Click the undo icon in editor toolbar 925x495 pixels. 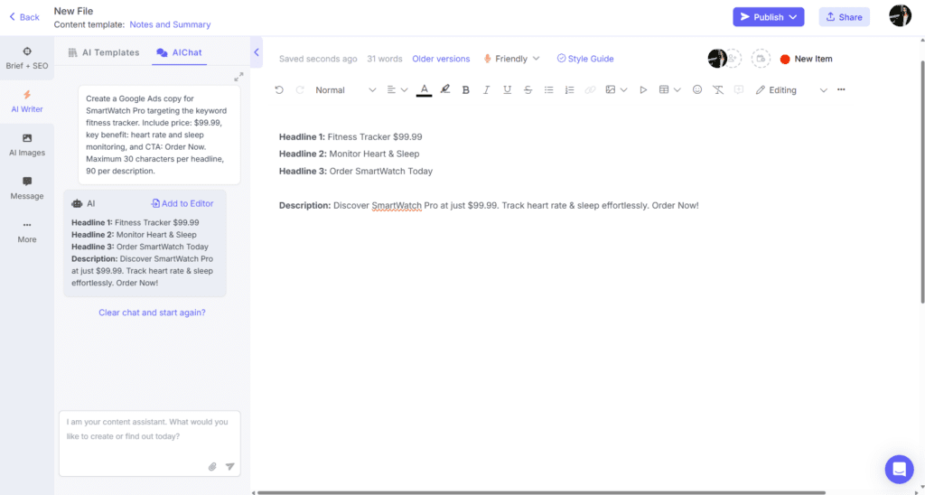pyautogui.click(x=280, y=89)
